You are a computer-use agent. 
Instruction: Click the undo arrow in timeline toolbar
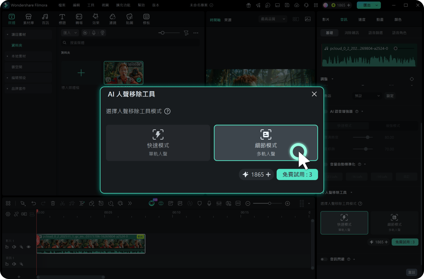point(34,203)
